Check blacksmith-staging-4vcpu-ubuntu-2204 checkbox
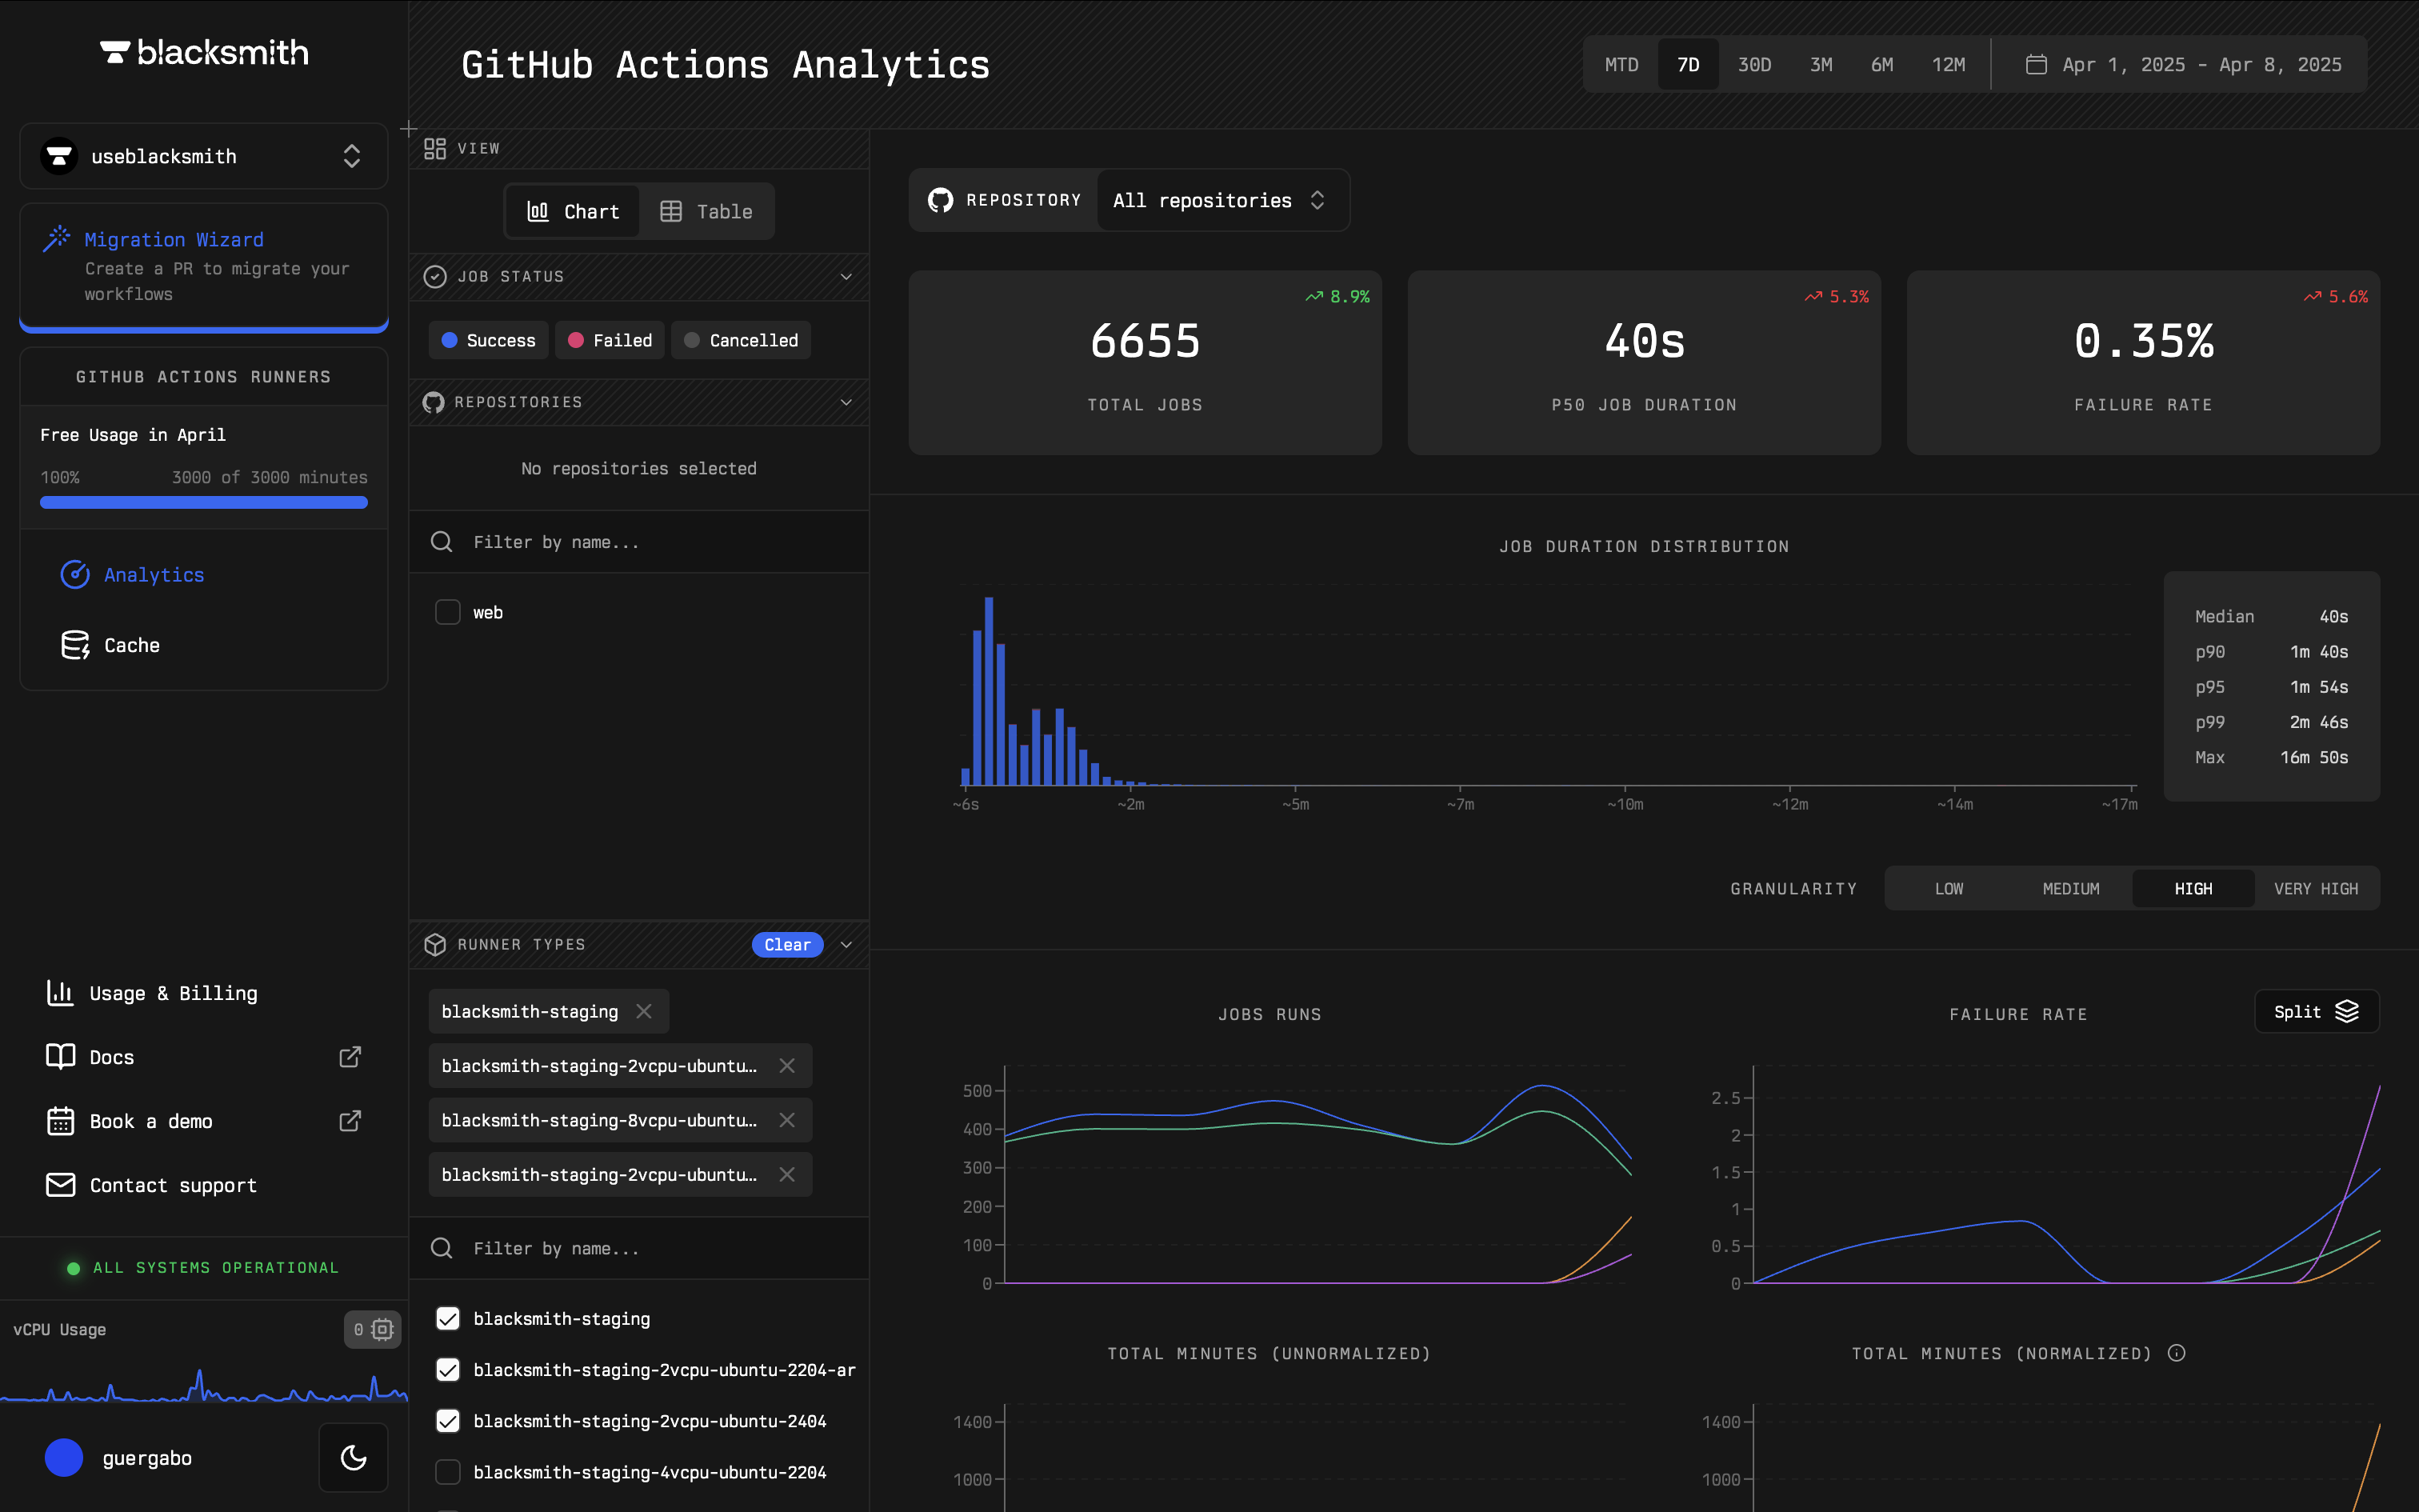 coord(448,1471)
